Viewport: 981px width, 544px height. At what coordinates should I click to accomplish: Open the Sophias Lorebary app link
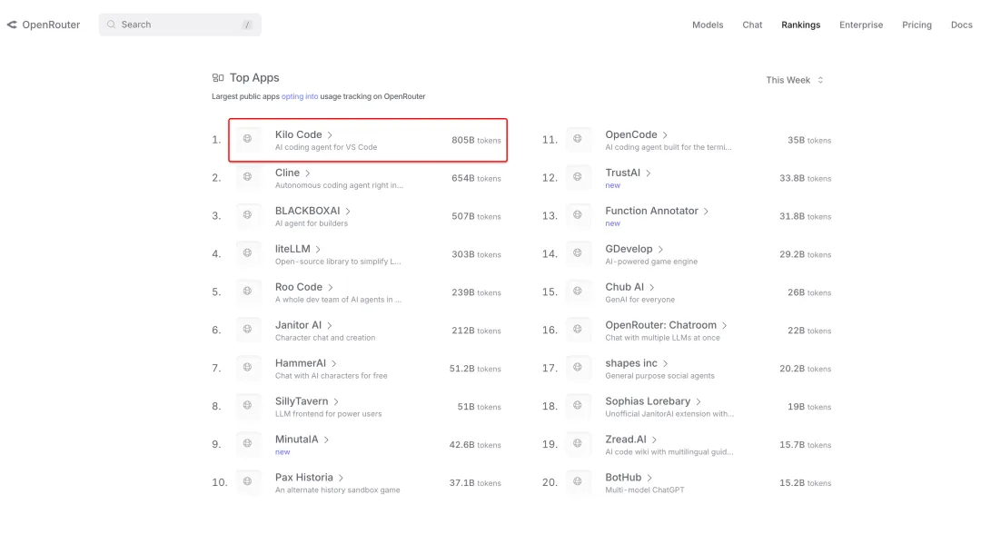[648, 401]
